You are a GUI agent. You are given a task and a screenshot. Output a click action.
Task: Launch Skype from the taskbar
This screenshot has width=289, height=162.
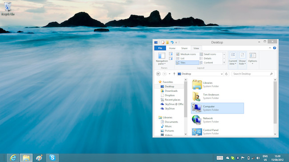pos(52,158)
